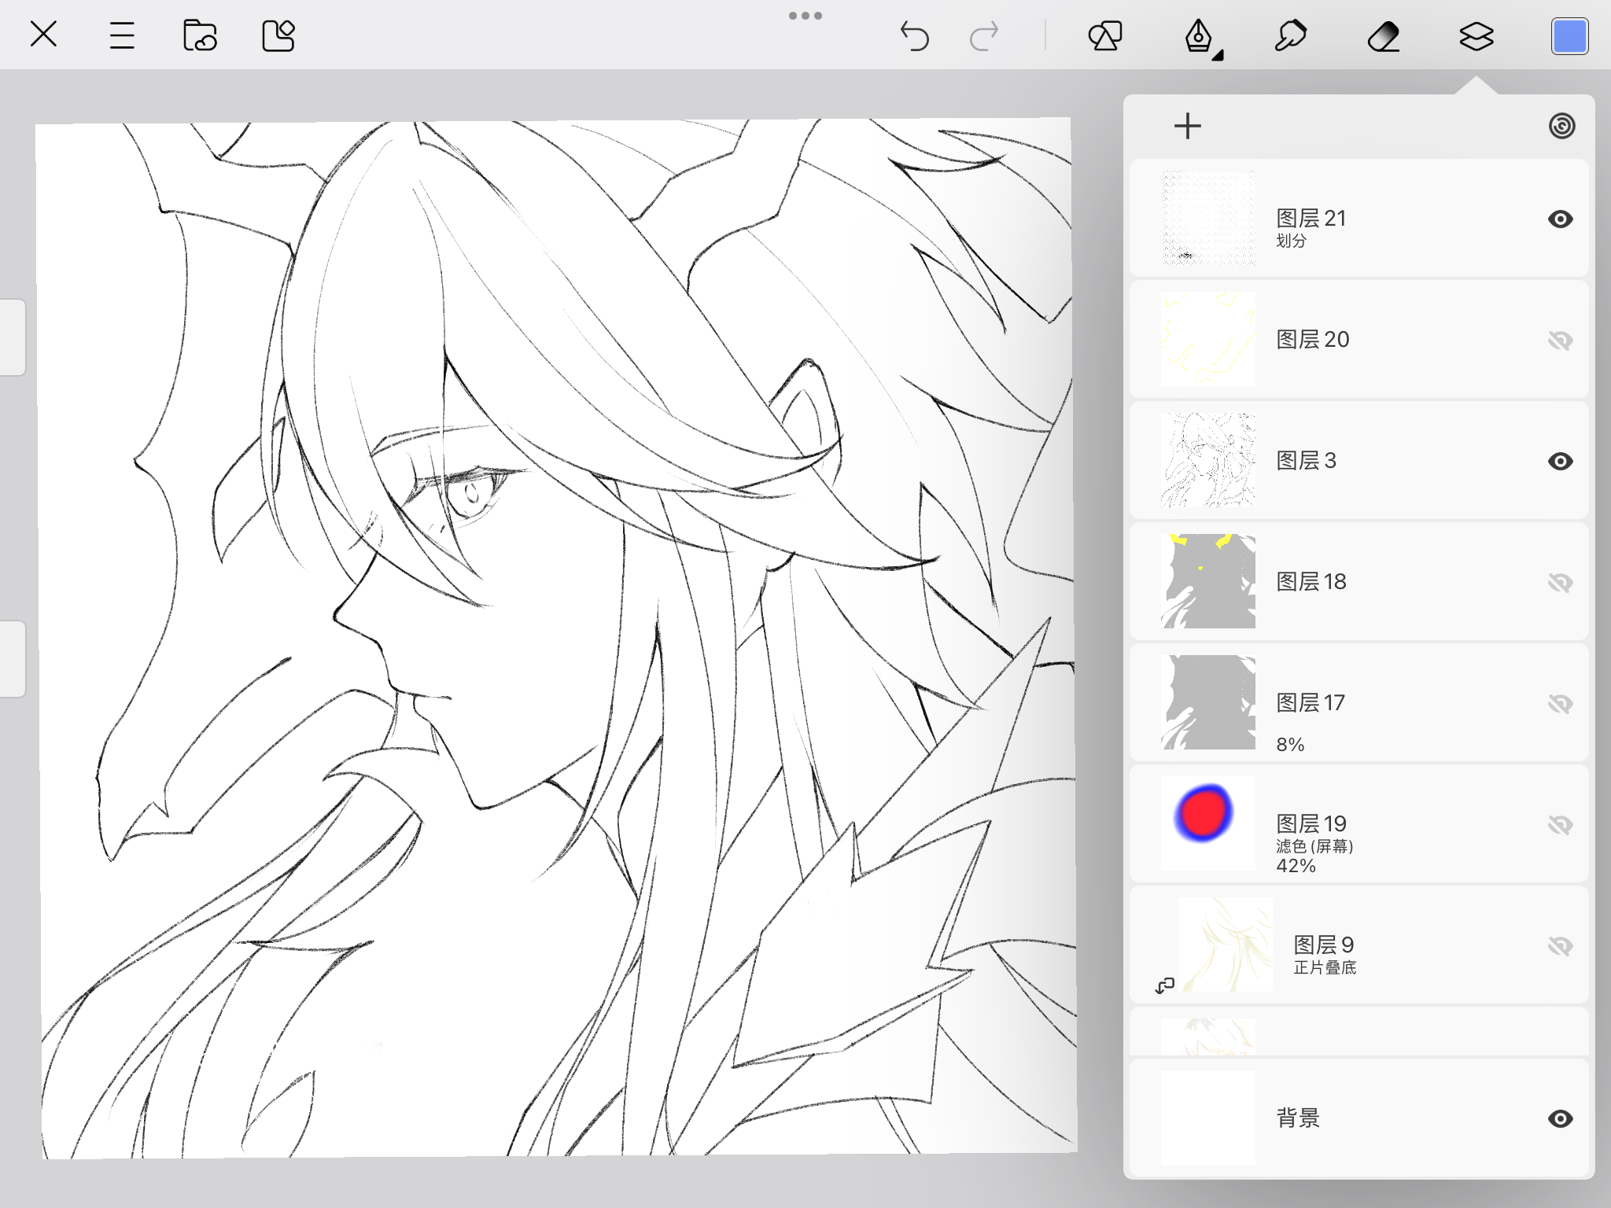Select the 背景 white thumbnail
This screenshot has height=1208, width=1611.
(1208, 1118)
